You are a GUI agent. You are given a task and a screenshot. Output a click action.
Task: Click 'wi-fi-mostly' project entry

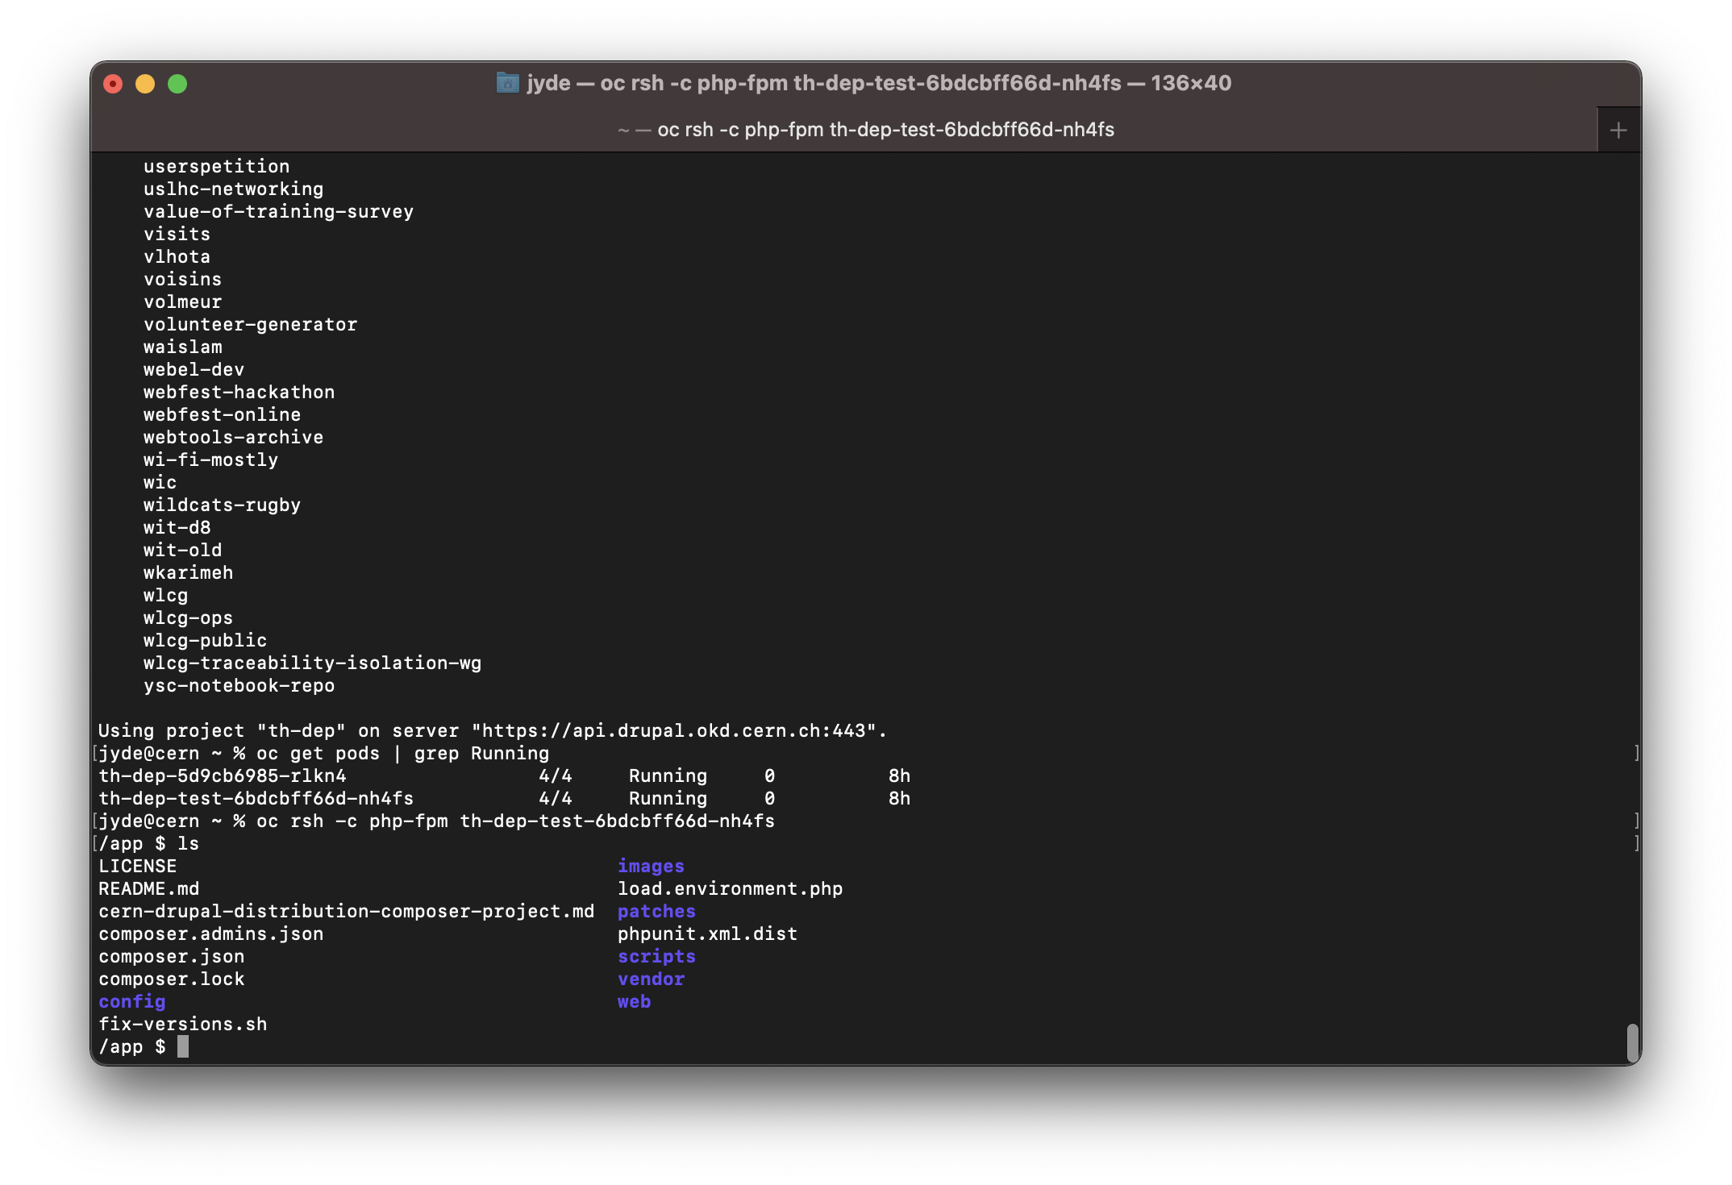click(x=211, y=460)
